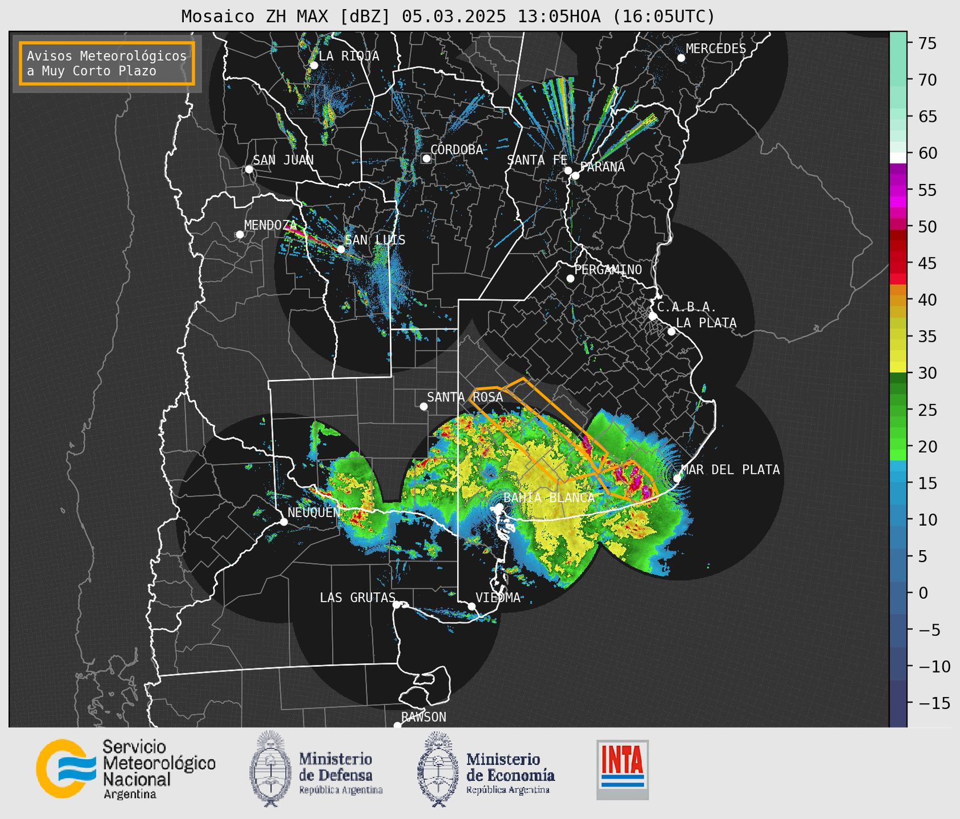Click the PERGAMINO city label
Image resolution: width=960 pixels, height=819 pixels.
608,269
